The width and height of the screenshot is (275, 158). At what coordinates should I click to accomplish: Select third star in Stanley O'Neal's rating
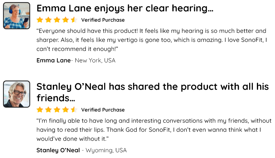[x=57, y=110]
